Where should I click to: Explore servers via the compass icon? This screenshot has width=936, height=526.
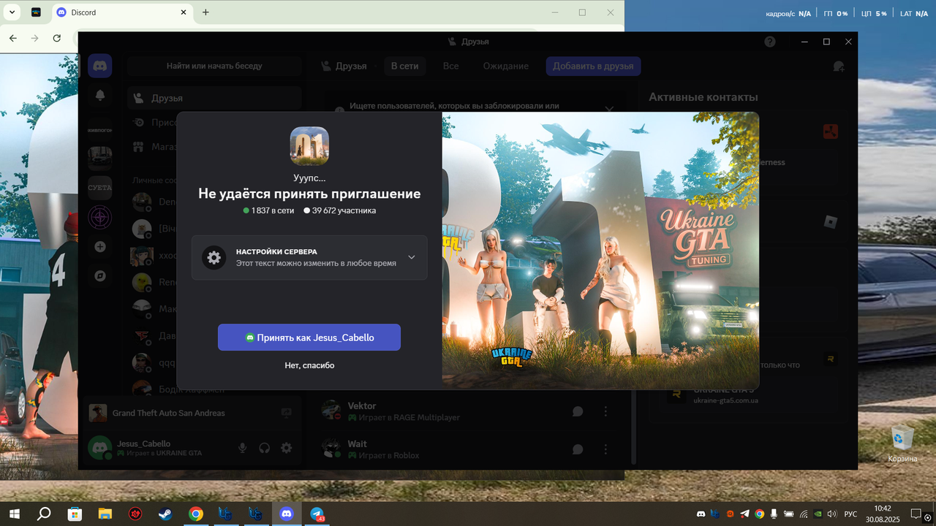pos(100,276)
